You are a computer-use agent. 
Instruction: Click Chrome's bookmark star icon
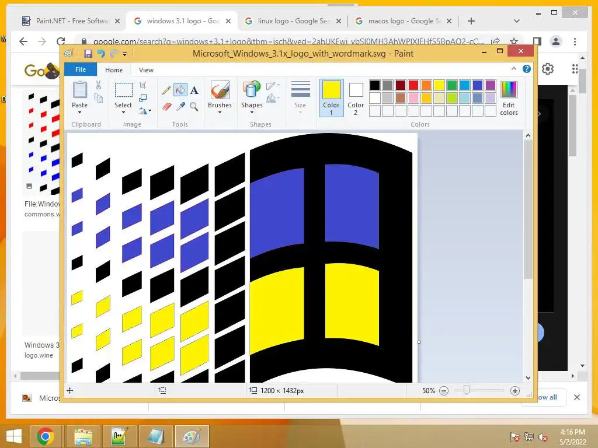coord(514,41)
